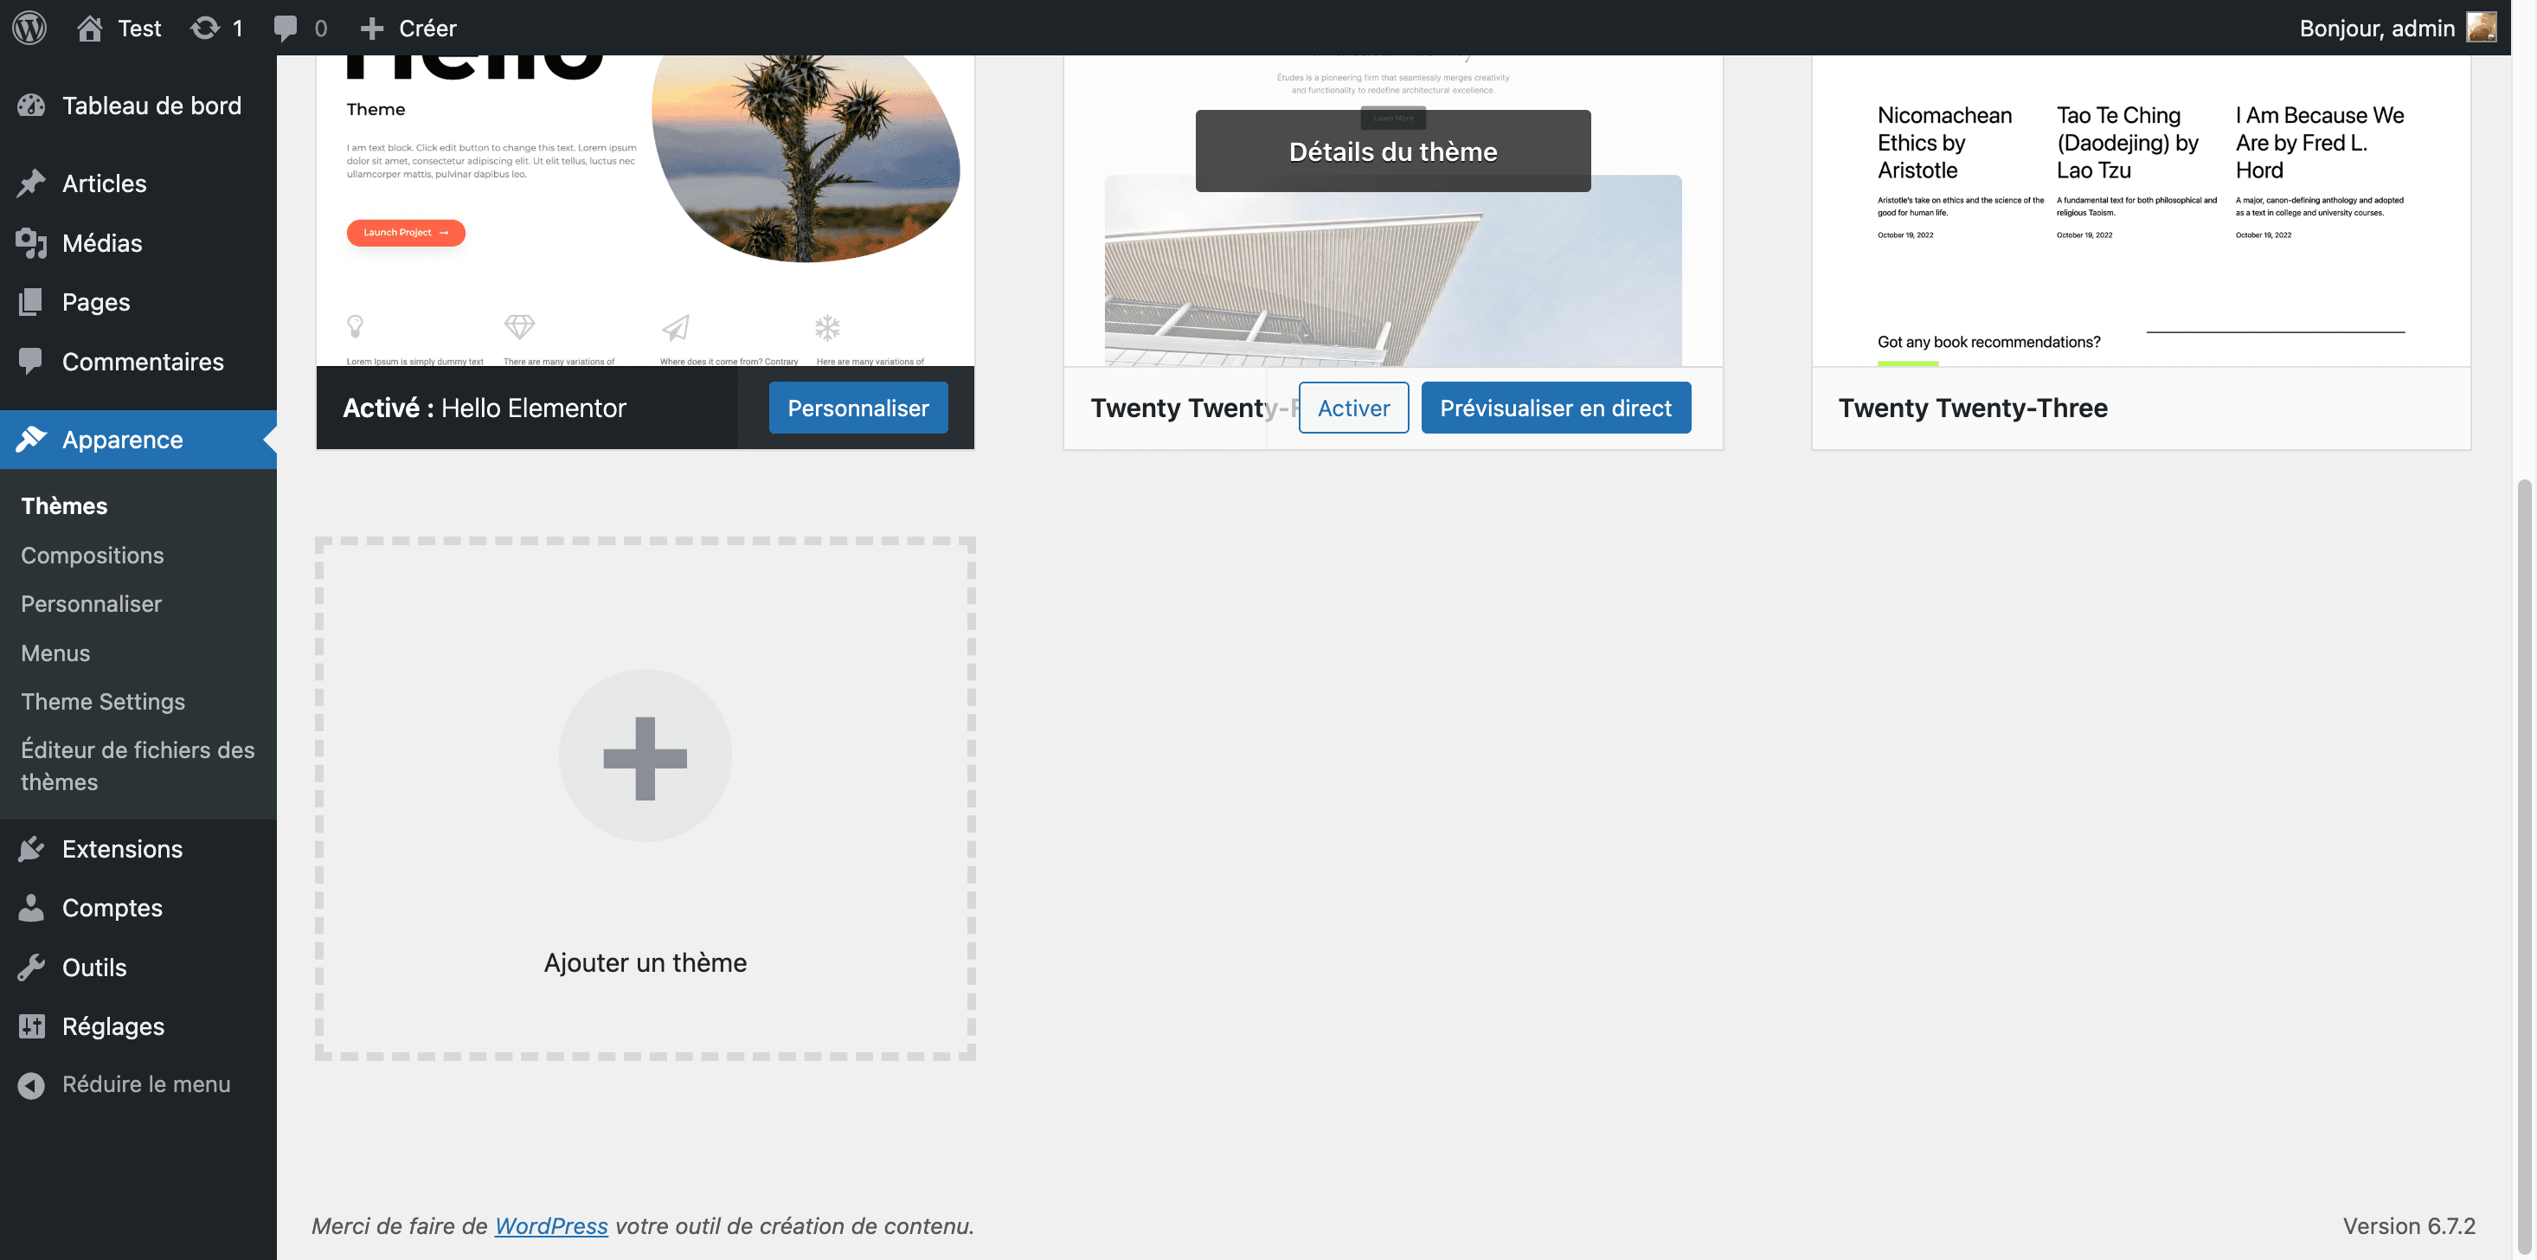Open the Test site name menu

[119, 28]
